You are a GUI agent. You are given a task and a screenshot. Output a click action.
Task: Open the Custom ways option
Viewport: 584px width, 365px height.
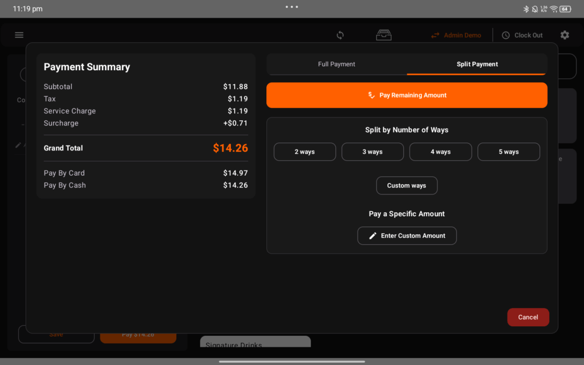407,185
